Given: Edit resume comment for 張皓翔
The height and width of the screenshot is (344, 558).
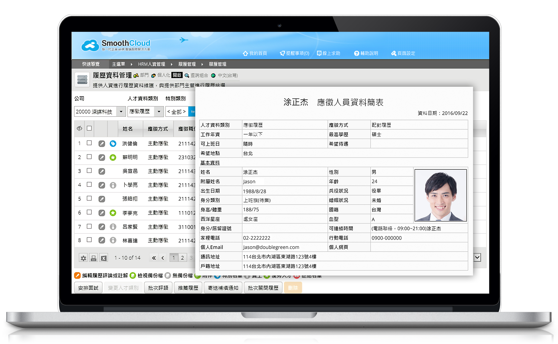Looking at the screenshot, I should 101,199.
